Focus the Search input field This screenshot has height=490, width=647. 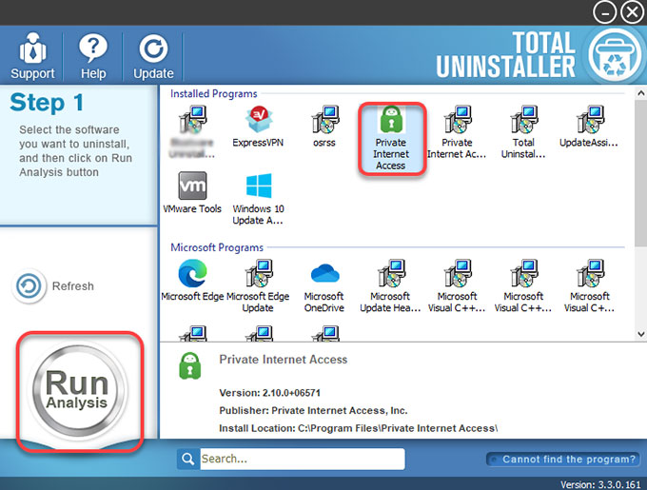click(x=302, y=459)
